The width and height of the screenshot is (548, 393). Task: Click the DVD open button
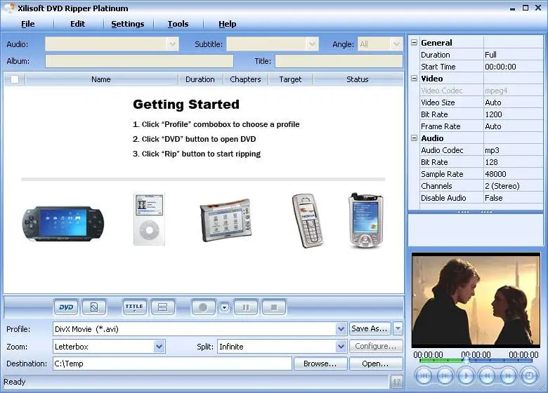point(66,307)
